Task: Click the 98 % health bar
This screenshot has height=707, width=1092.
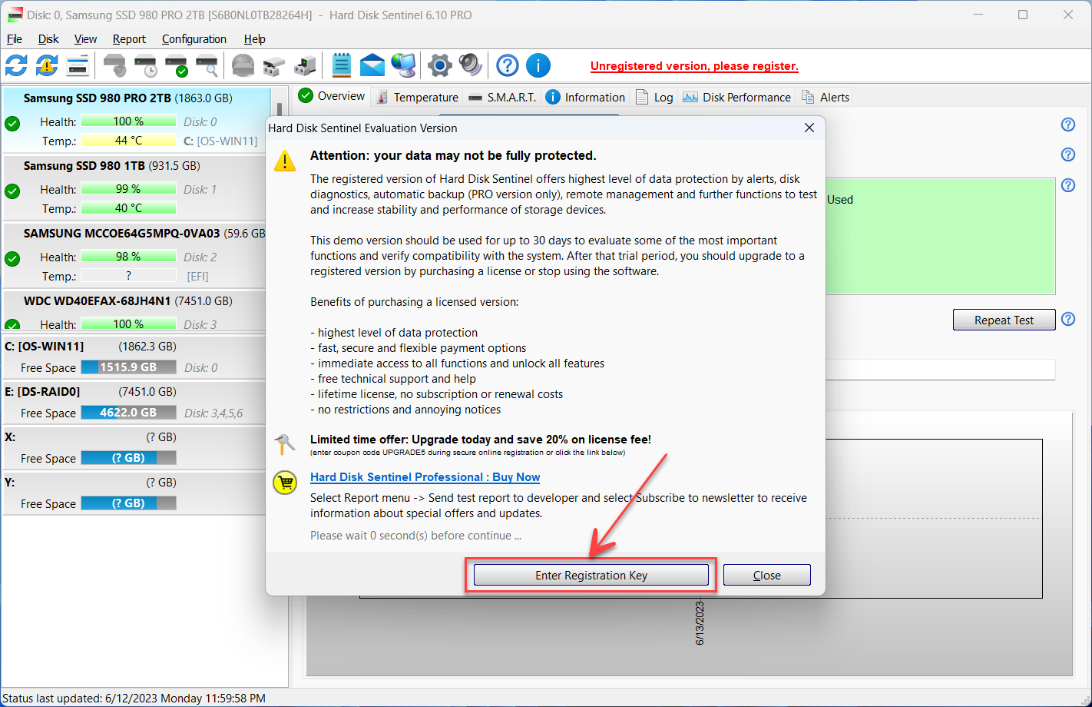Action: (x=128, y=257)
